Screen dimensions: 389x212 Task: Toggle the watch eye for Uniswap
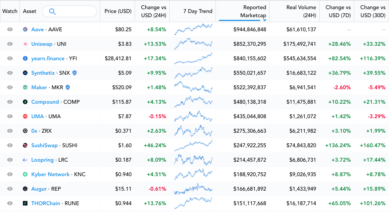[10, 44]
